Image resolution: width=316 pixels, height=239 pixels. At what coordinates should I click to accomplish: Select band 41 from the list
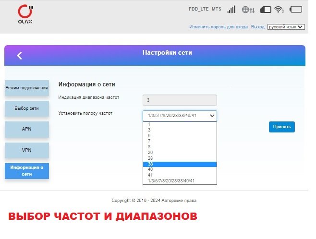click(180, 175)
